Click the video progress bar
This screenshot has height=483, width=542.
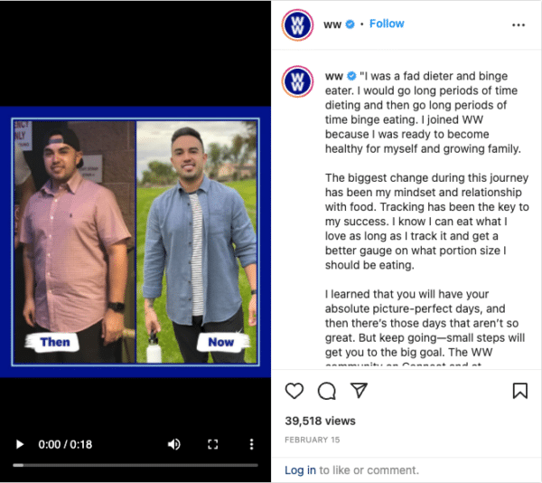pos(135,465)
